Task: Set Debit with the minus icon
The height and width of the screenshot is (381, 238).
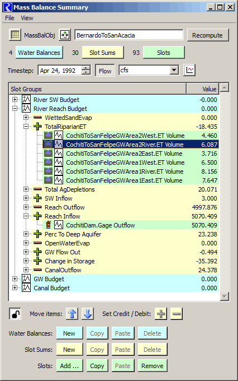Action: pos(177,314)
